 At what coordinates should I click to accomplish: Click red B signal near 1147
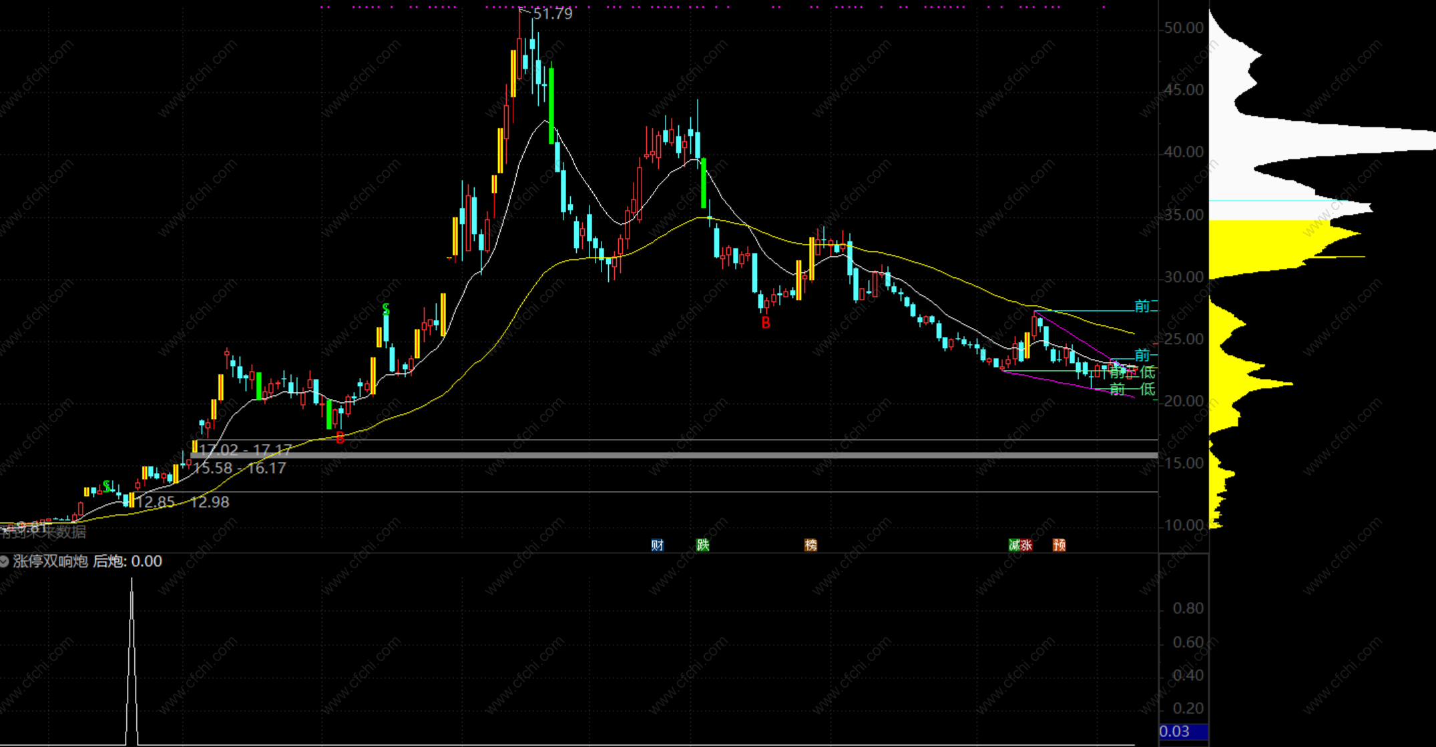tap(766, 323)
